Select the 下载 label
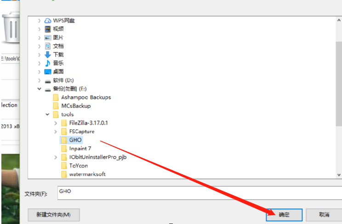The width and height of the screenshot is (342, 224). click(x=58, y=55)
